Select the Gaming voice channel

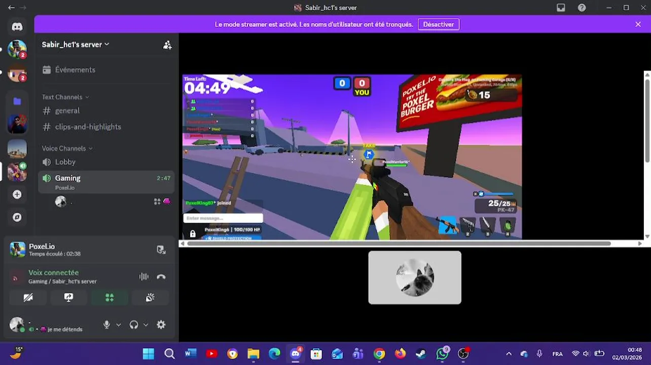[x=106, y=182]
